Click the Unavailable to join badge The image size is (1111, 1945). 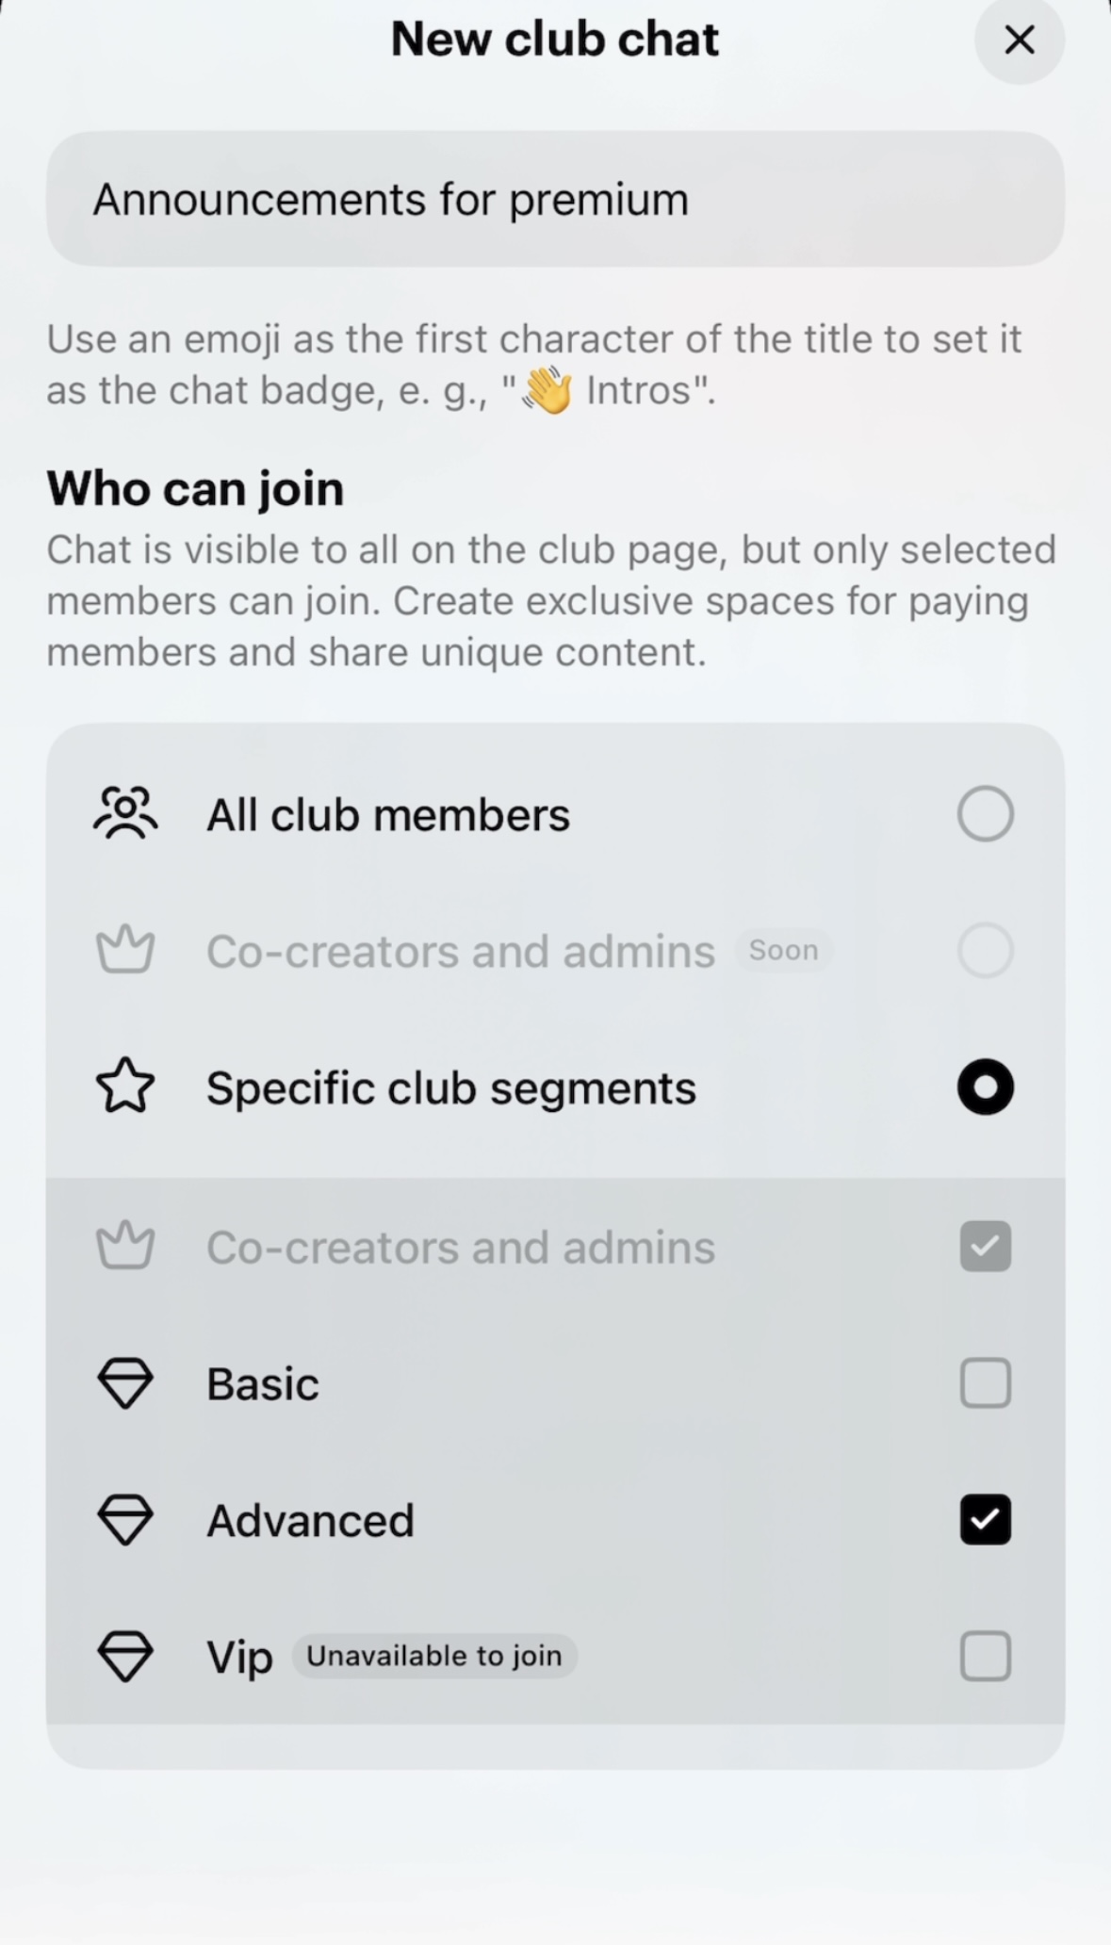coord(434,1656)
